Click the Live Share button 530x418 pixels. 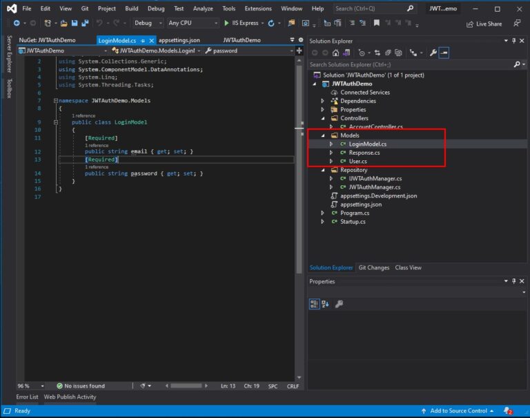tap(484, 24)
